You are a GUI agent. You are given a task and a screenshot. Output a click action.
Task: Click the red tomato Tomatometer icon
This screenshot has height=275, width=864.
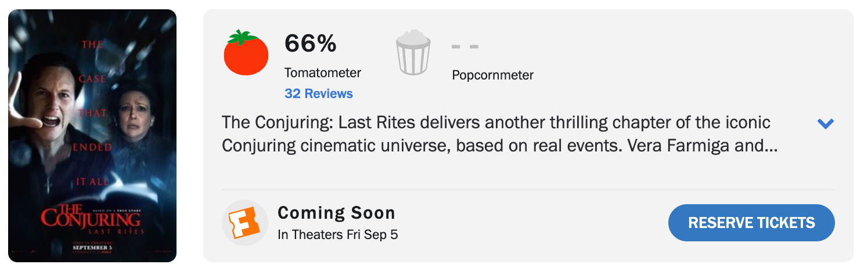pyautogui.click(x=246, y=53)
